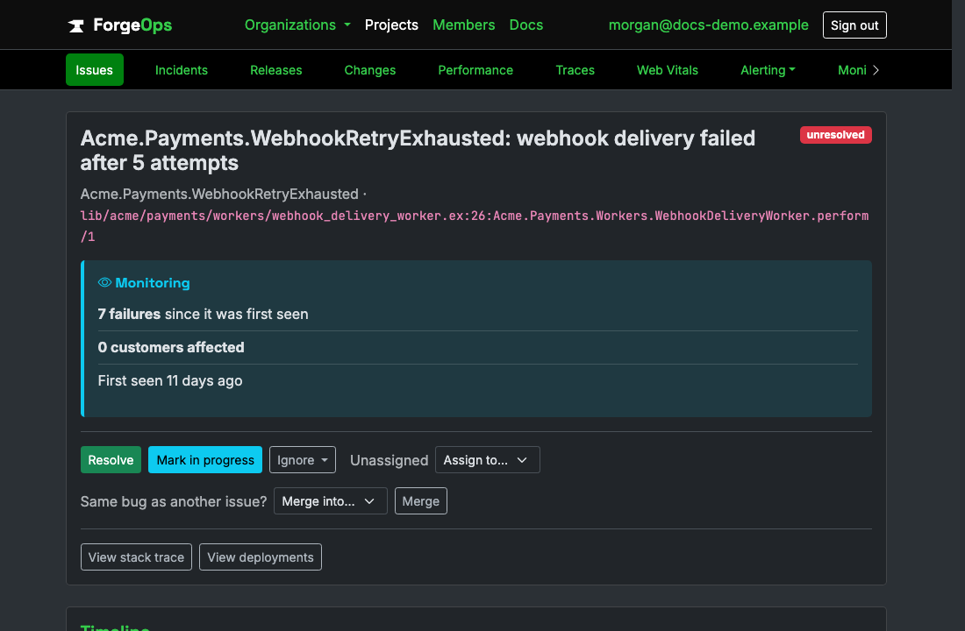Click '0 customers affected' text

pyautogui.click(x=171, y=347)
